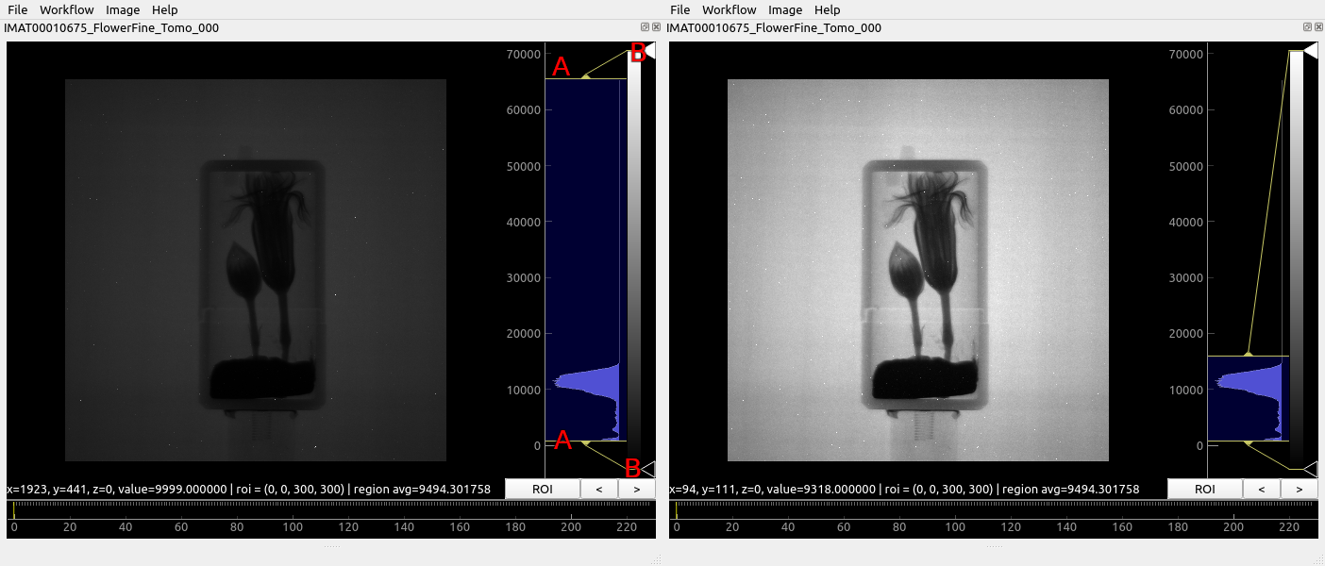Select bottom black gradient tick in left colorbar
This screenshot has height=566, width=1325.
[648, 468]
